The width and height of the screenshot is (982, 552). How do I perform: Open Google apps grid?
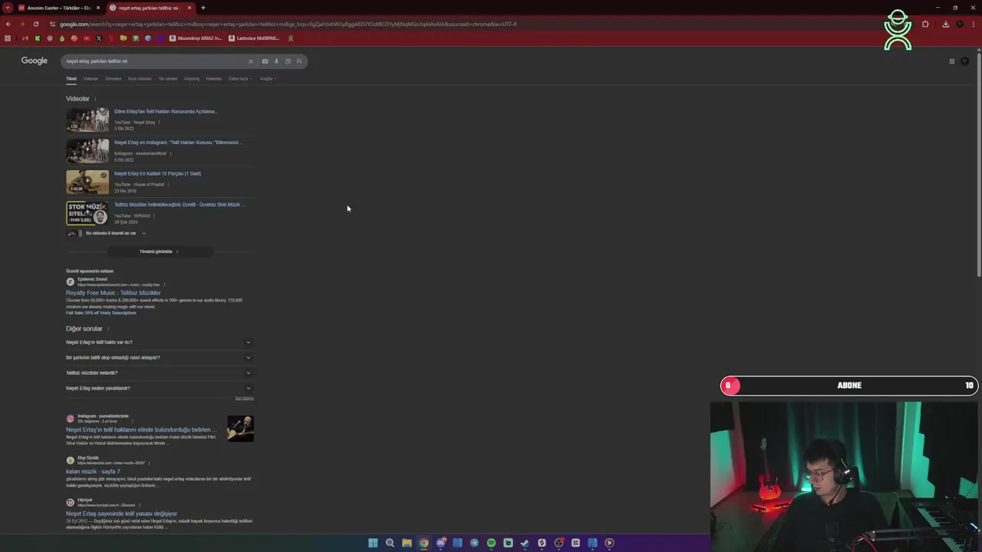[x=952, y=61]
